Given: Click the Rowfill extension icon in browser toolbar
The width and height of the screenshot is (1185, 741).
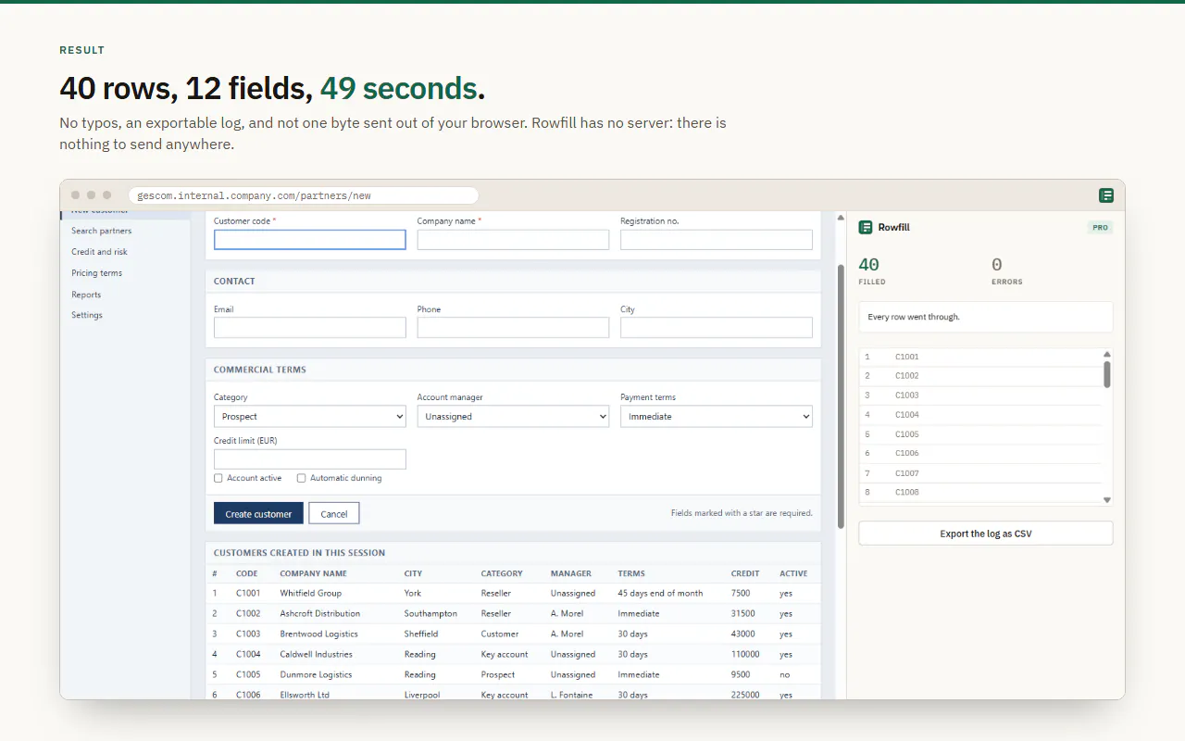Looking at the screenshot, I should 1106,195.
